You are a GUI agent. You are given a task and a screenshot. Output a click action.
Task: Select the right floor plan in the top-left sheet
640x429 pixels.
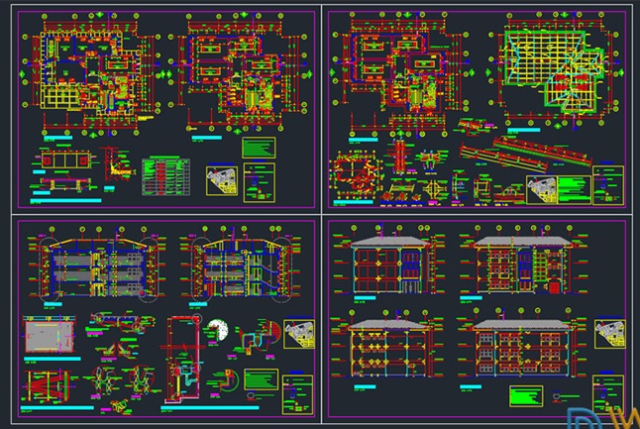coord(238,73)
